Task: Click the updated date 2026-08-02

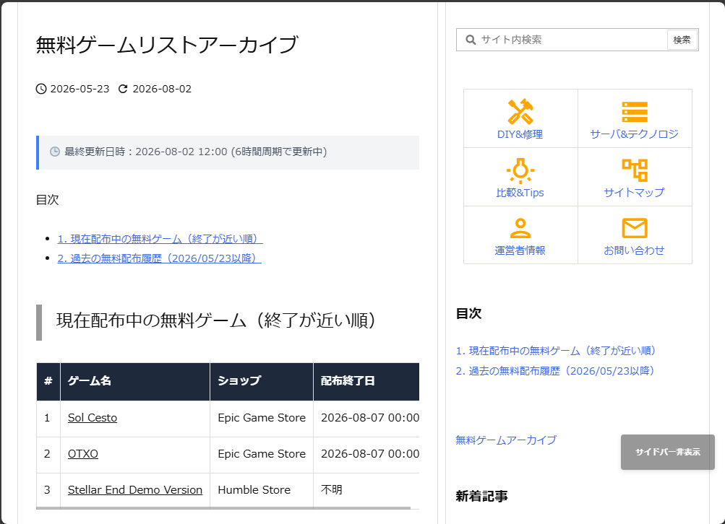Action: pyautogui.click(x=162, y=89)
